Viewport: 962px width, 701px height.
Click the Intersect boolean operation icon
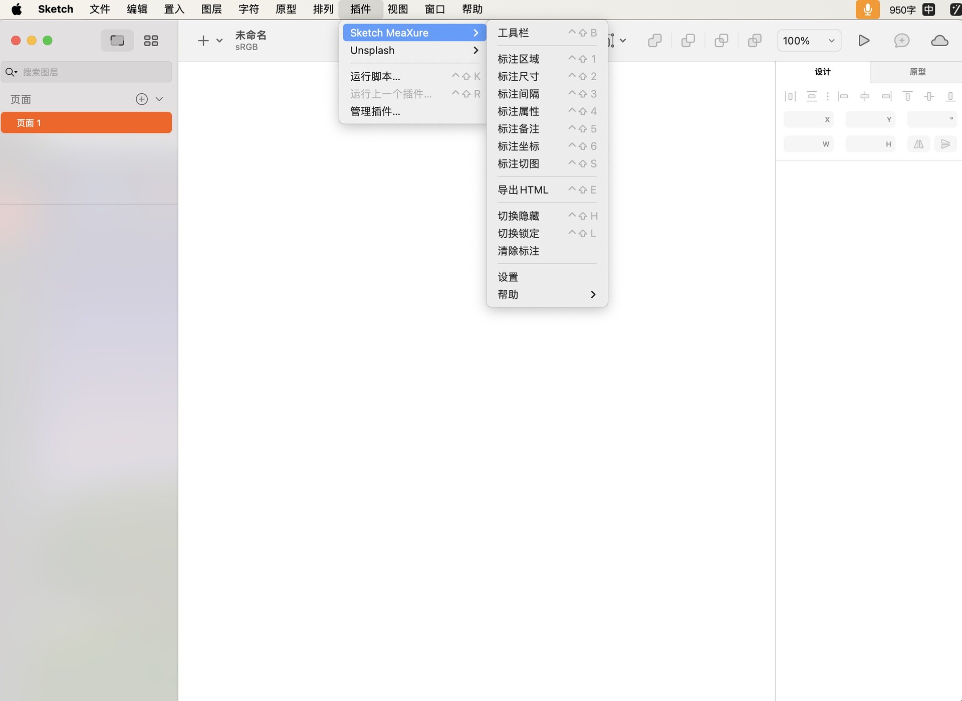[x=721, y=41]
